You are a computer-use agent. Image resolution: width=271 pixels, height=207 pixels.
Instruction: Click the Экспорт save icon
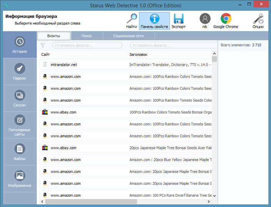(178, 21)
